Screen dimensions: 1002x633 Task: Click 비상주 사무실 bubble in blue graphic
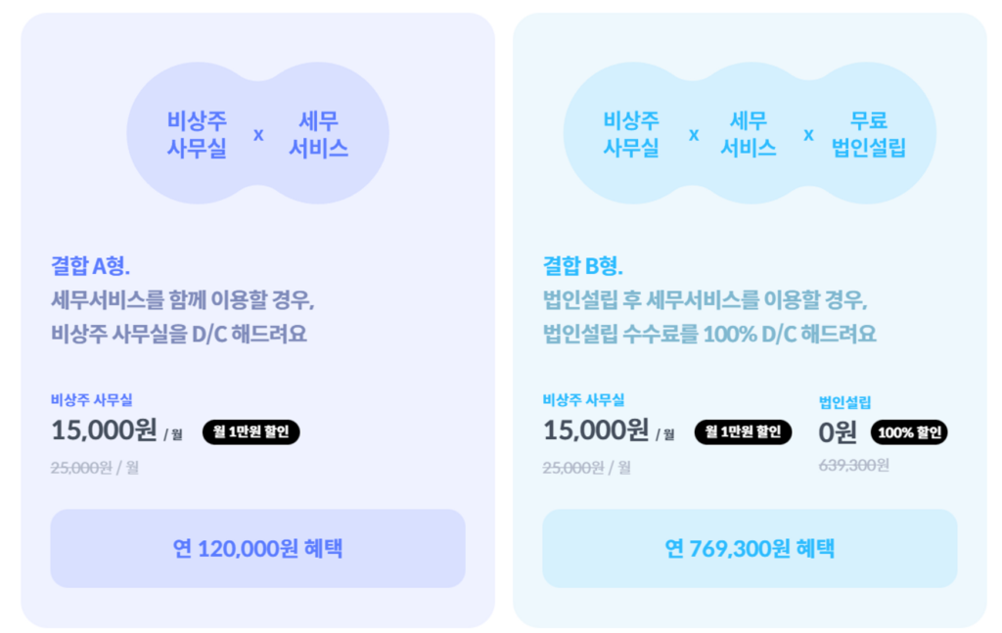point(631,133)
